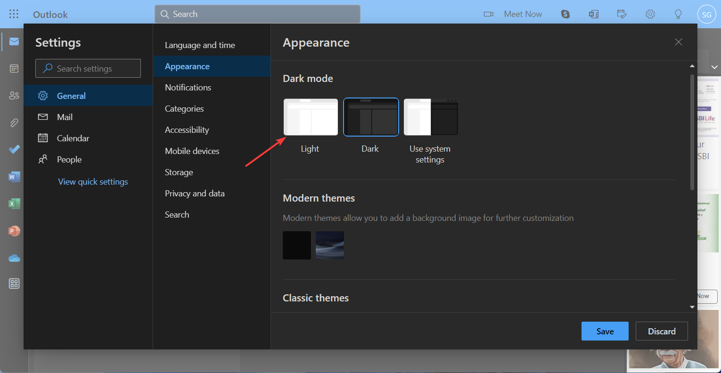The image size is (721, 373).
Task: Open the My Day calendar-check icon
Action: pyautogui.click(x=622, y=14)
